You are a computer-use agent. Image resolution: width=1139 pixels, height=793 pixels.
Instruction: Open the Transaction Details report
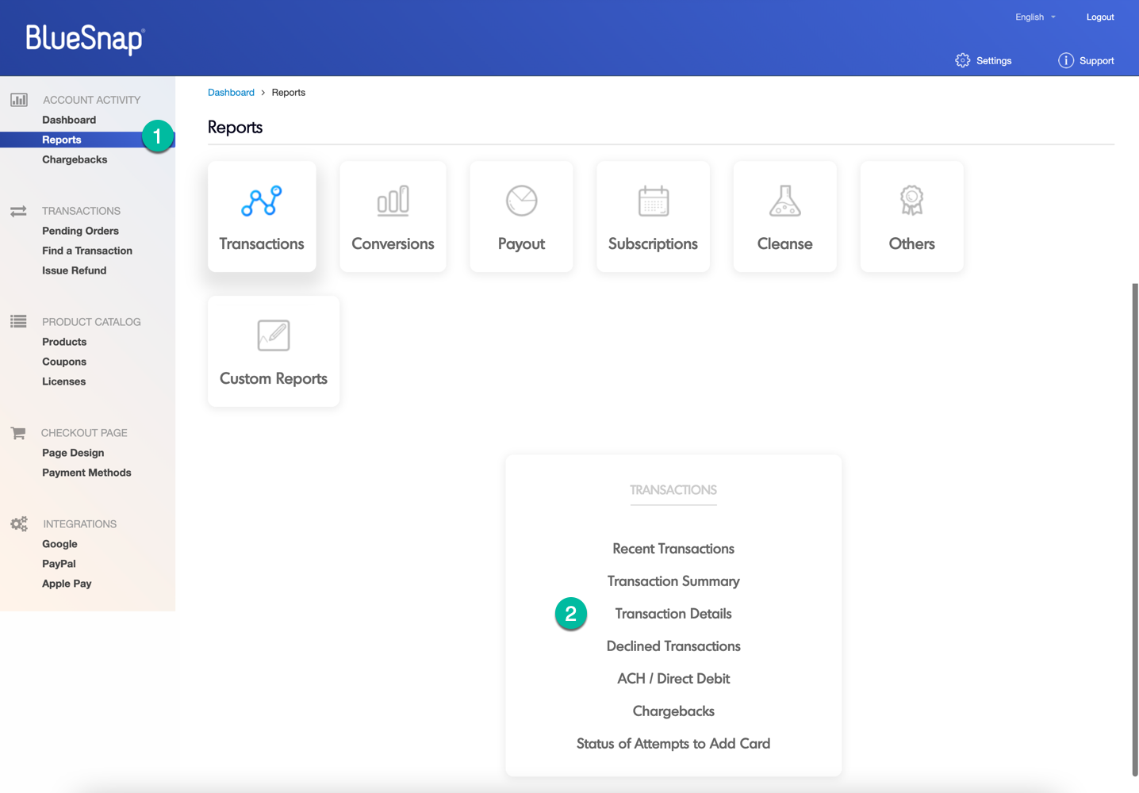[x=673, y=614]
